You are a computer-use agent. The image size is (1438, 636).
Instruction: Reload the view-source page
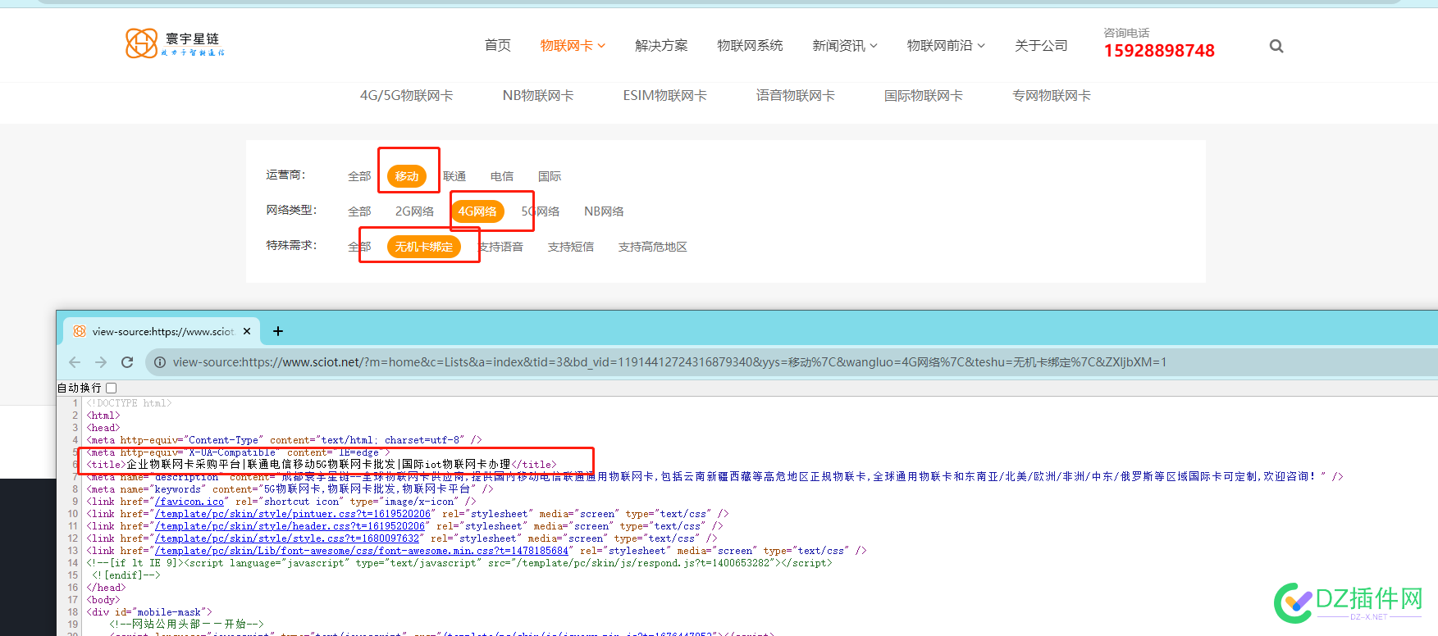point(127,362)
